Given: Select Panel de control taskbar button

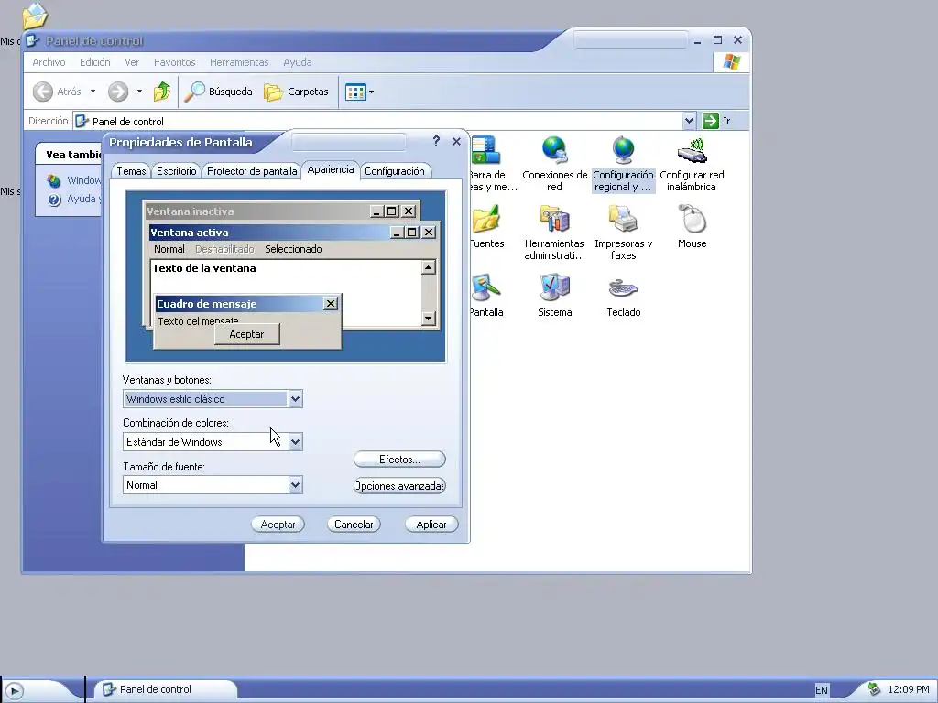Looking at the screenshot, I should [x=167, y=690].
